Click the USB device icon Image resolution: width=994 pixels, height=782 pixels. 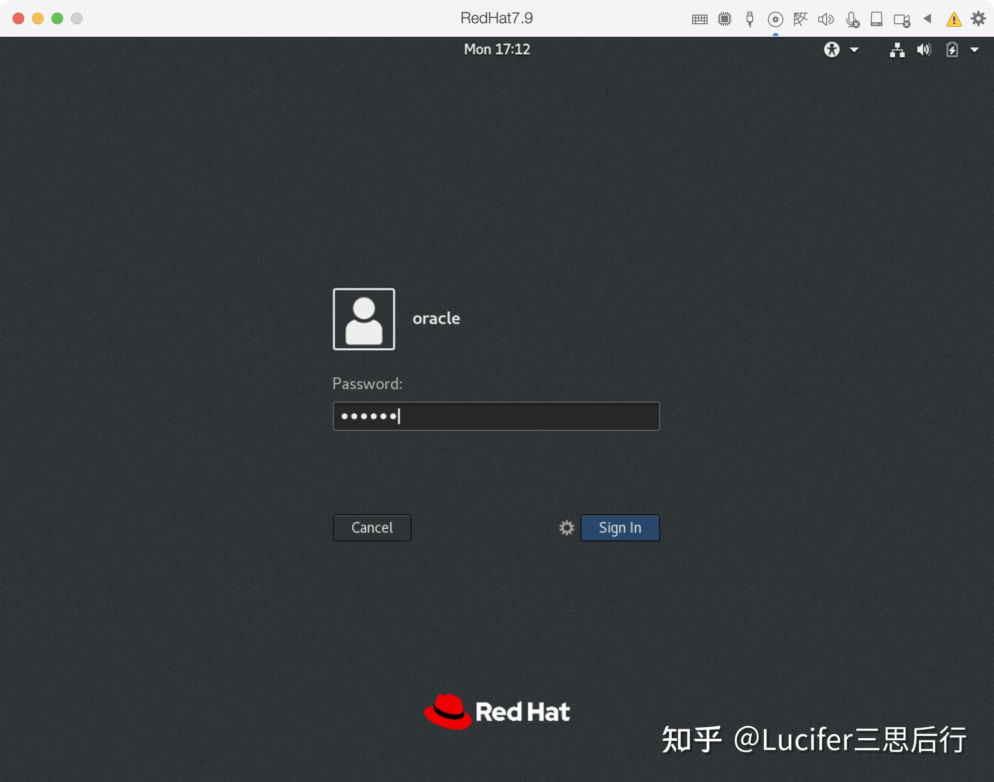click(x=750, y=19)
